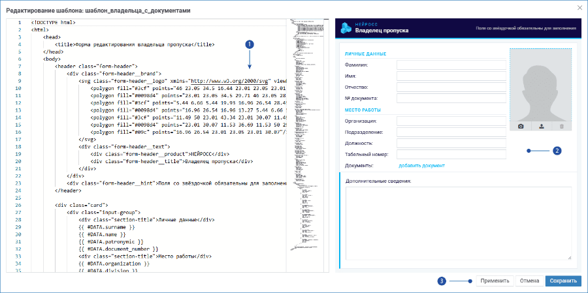
Task: Open the добавить документ link
Action: (421, 165)
